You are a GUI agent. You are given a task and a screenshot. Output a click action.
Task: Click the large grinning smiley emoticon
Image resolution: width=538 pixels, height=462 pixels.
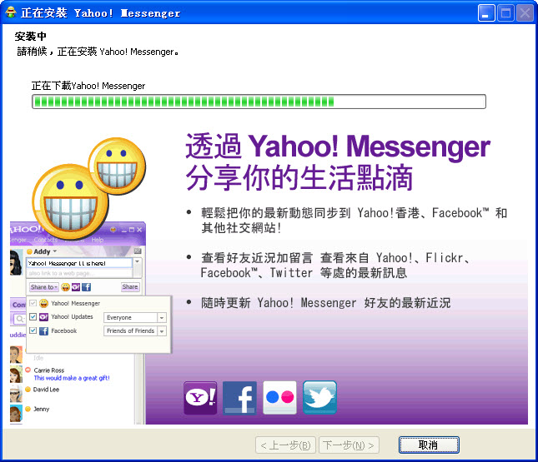pyautogui.click(x=70, y=202)
